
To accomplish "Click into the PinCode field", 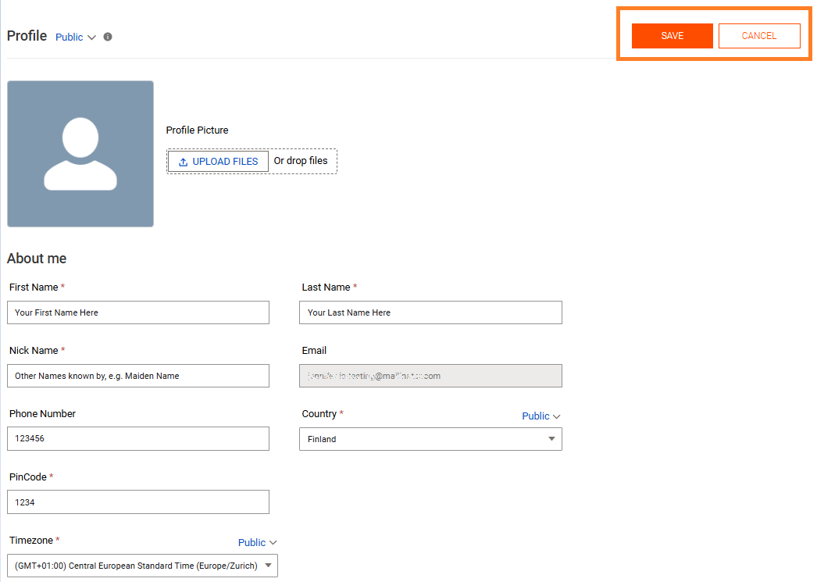I will 138,502.
